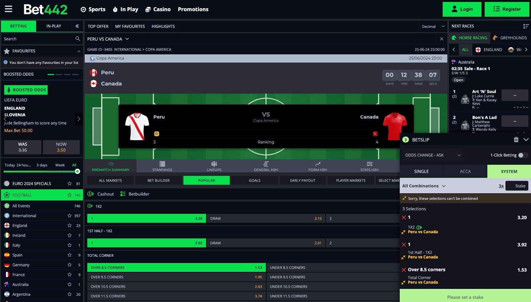The image size is (531, 302).
Task: Toggle the 1-Click Betting switch
Action: [x=522, y=155]
